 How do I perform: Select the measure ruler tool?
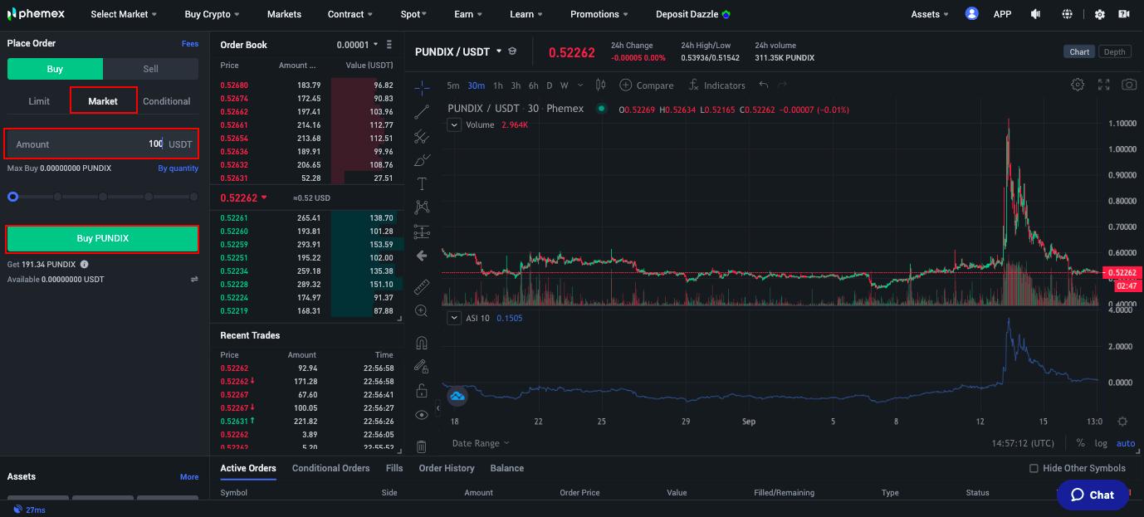[421, 286]
